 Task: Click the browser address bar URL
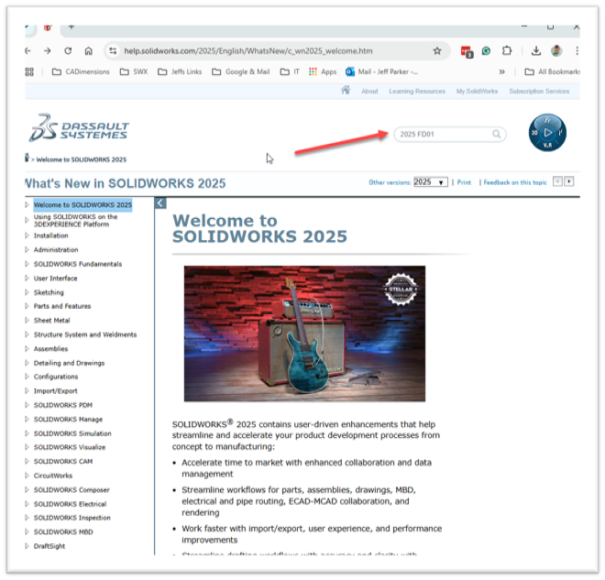[x=248, y=51]
